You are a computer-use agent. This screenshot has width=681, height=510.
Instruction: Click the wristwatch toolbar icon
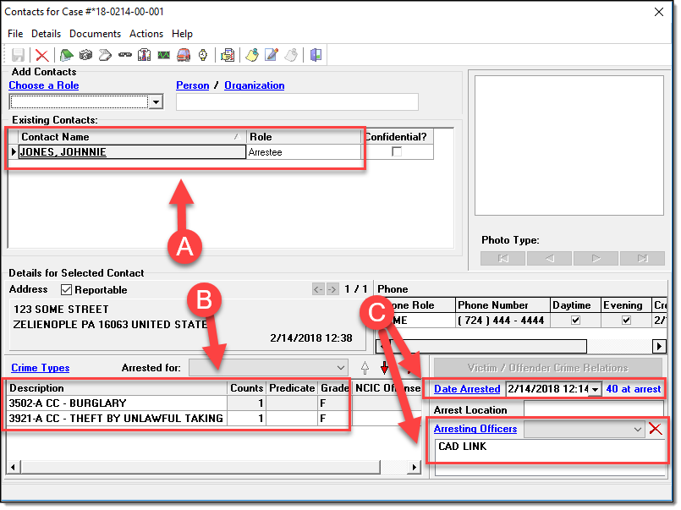[x=203, y=55]
